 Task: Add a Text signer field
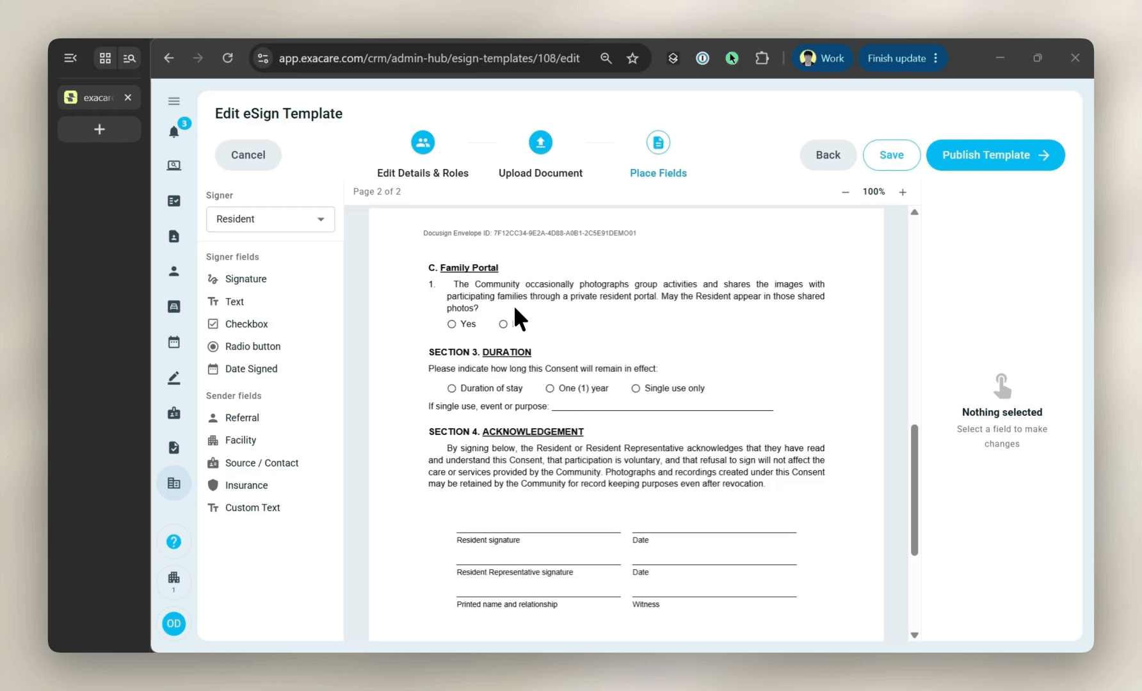225,301
